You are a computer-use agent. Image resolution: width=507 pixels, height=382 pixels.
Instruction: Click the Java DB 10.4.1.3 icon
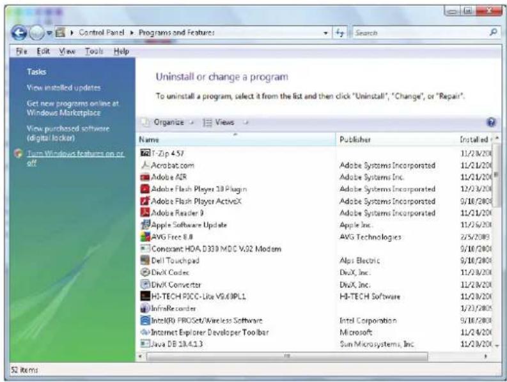click(145, 343)
